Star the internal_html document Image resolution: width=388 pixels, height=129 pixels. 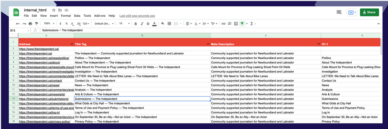[x=54, y=10]
